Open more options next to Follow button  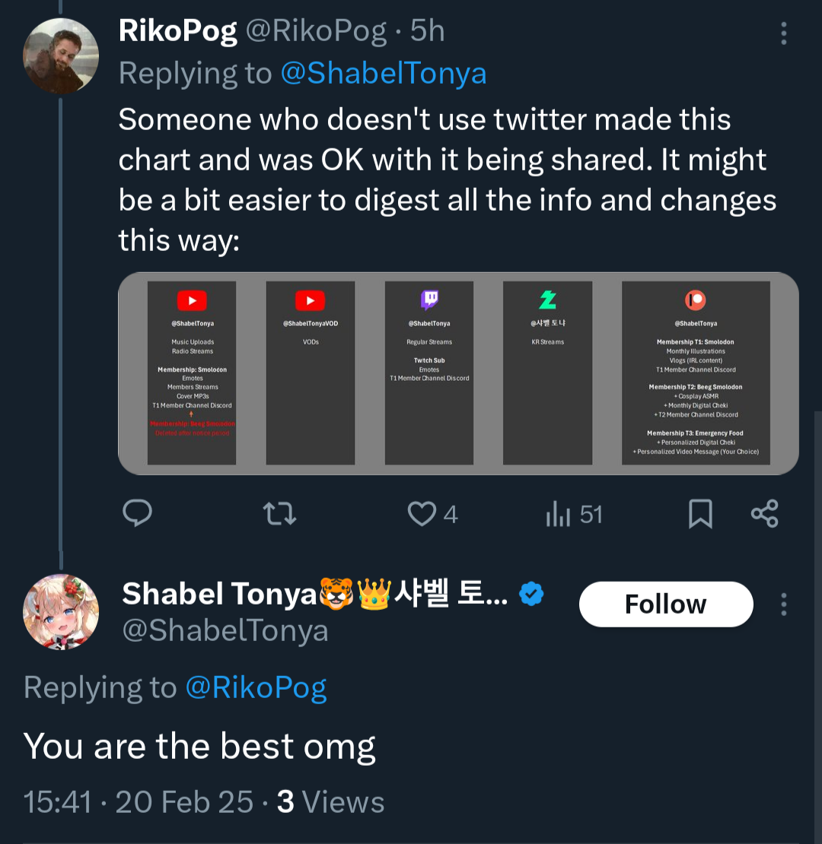pos(784,604)
